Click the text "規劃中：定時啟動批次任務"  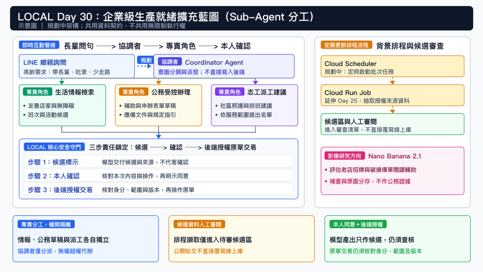(359, 72)
